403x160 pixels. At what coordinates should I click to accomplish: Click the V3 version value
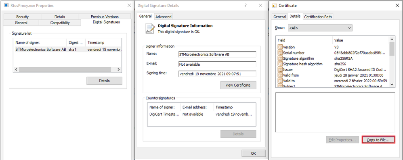[x=336, y=47]
